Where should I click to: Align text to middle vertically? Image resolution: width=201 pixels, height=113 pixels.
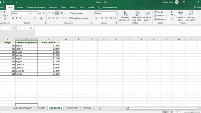pyautogui.click(x=53, y=13)
